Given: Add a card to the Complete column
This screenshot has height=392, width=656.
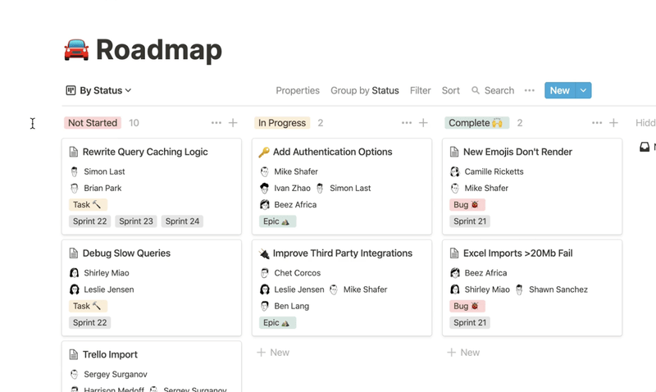Looking at the screenshot, I should click(x=613, y=122).
